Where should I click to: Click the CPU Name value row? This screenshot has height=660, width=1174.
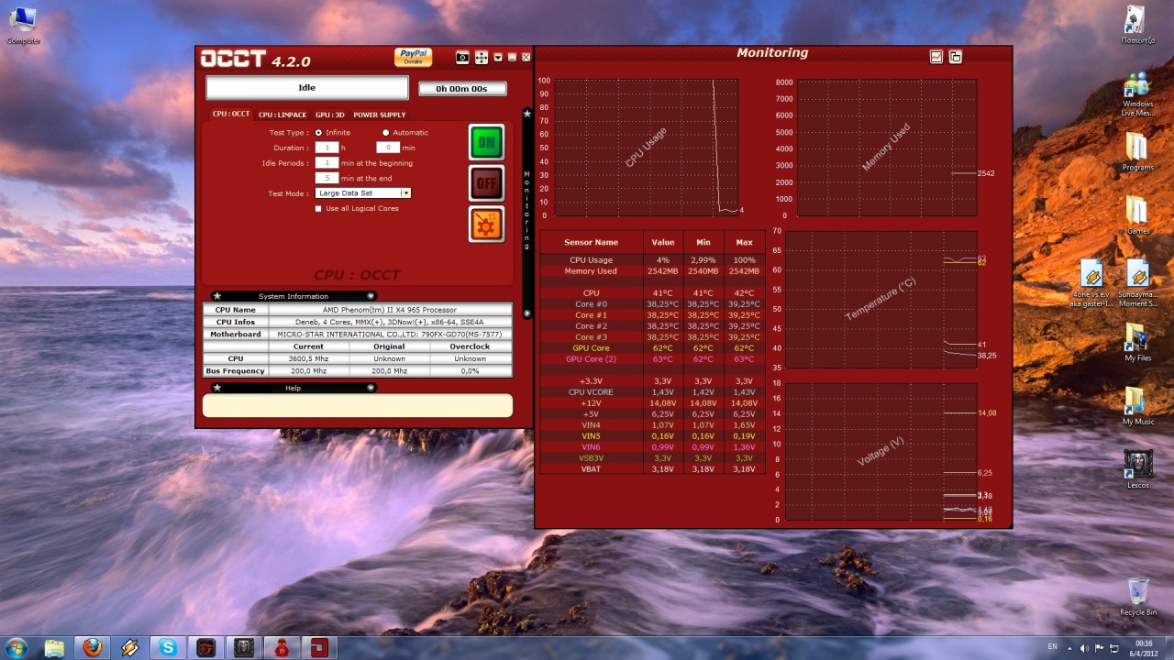(390, 310)
